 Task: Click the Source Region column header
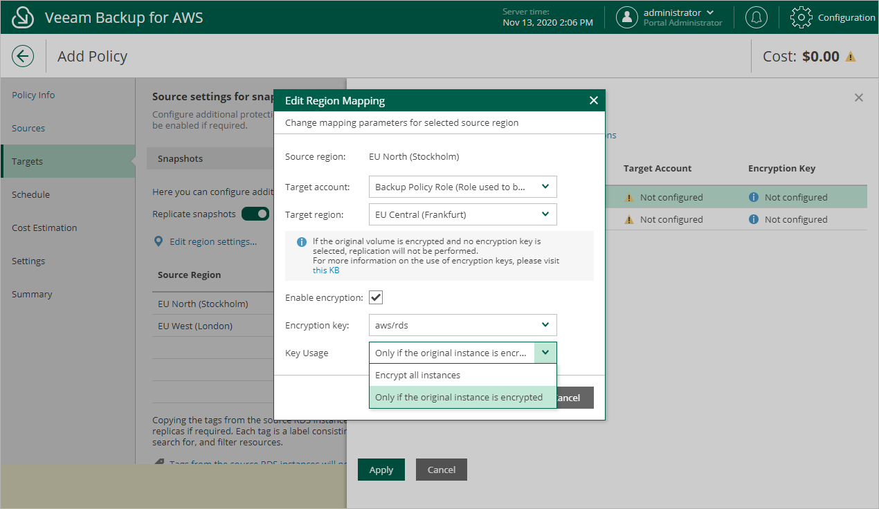190,275
